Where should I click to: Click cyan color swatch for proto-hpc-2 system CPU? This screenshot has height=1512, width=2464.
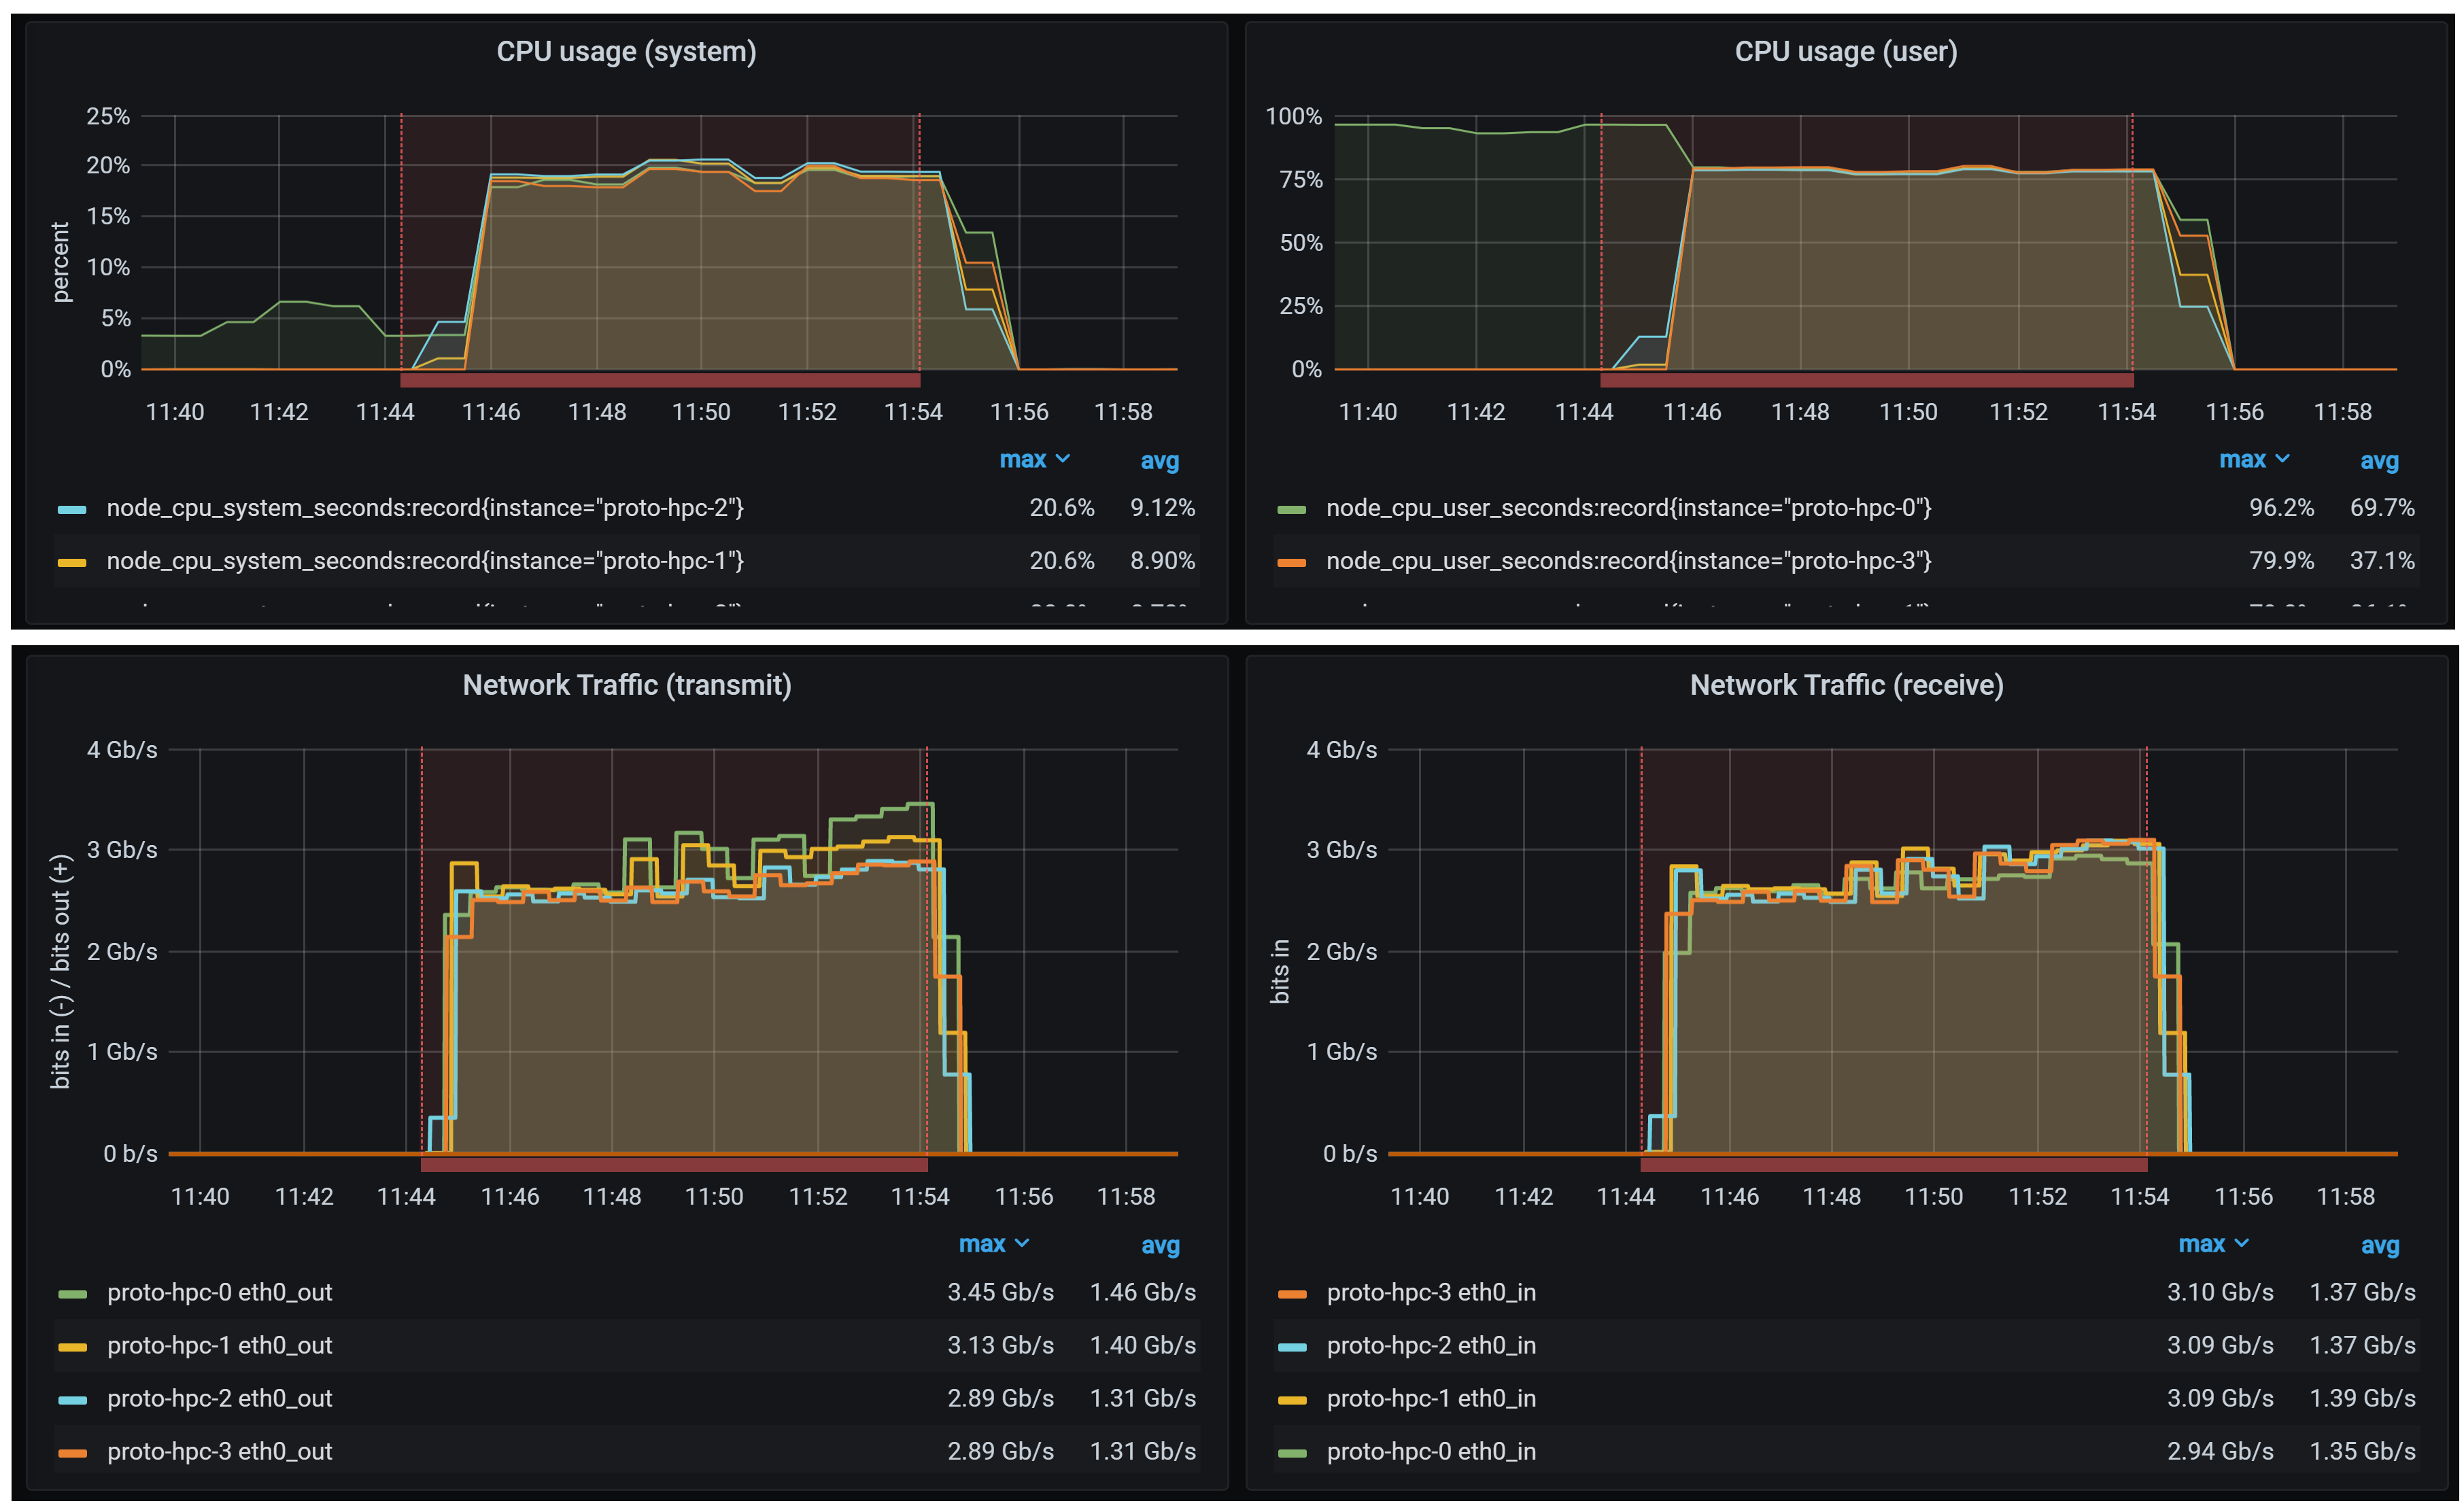pyautogui.click(x=72, y=510)
